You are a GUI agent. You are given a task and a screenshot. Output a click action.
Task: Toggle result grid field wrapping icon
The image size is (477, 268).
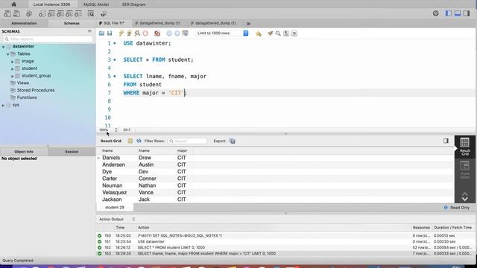pyautogui.click(x=130, y=141)
